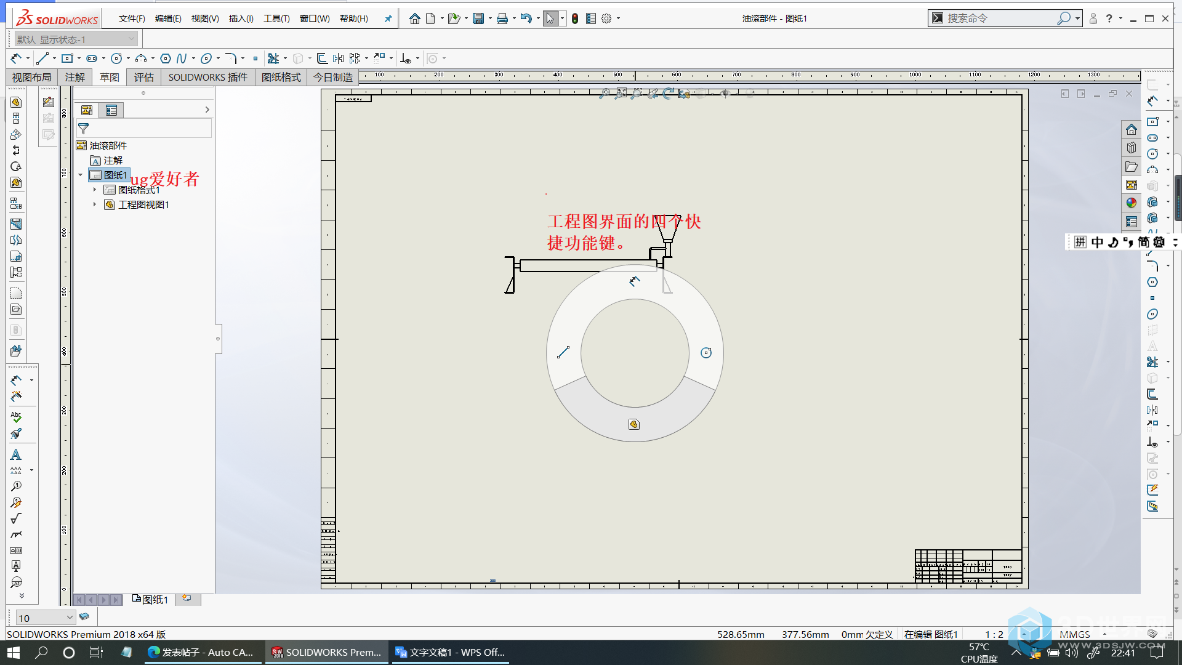Open the 编辑(E) menu
1182x665 pixels.
click(x=168, y=18)
